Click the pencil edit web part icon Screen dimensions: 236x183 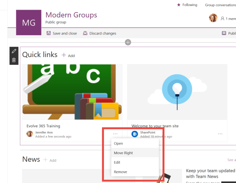14,51
